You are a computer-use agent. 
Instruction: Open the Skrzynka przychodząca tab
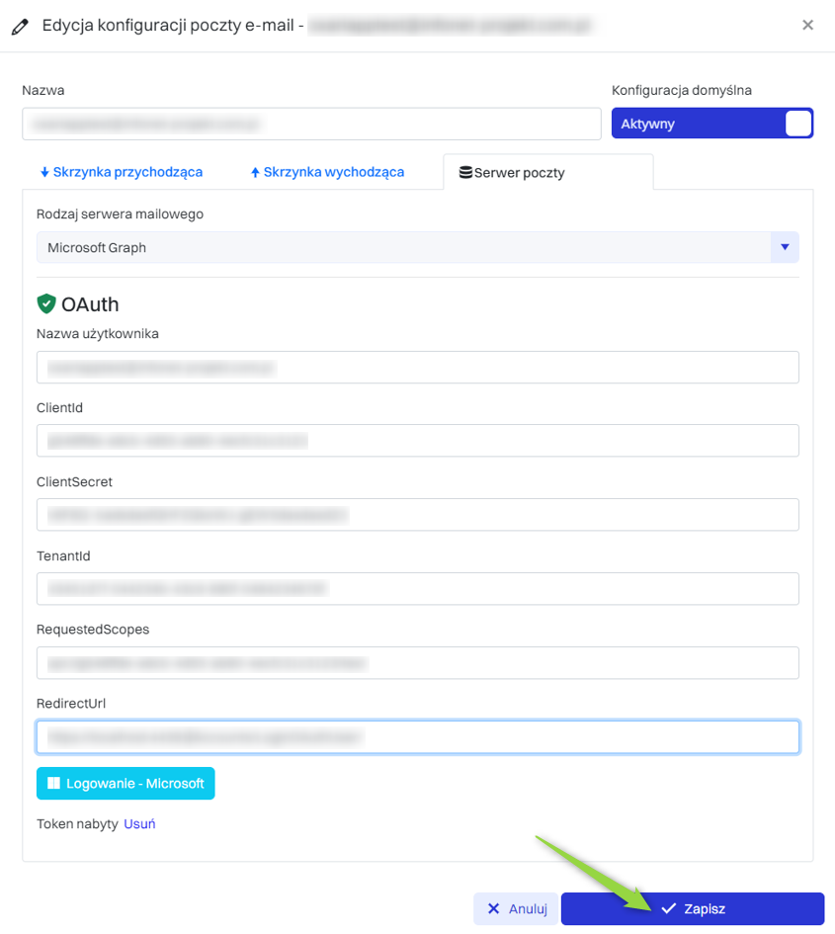tap(122, 172)
